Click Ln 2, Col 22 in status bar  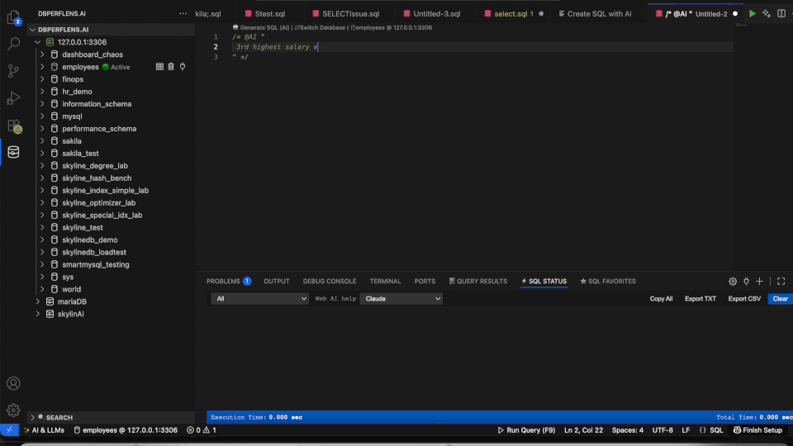coord(583,430)
